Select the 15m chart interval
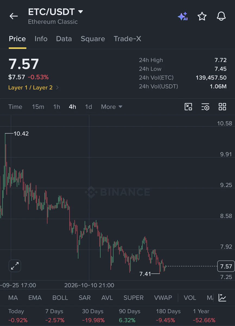This screenshot has width=235, height=326. click(38, 107)
